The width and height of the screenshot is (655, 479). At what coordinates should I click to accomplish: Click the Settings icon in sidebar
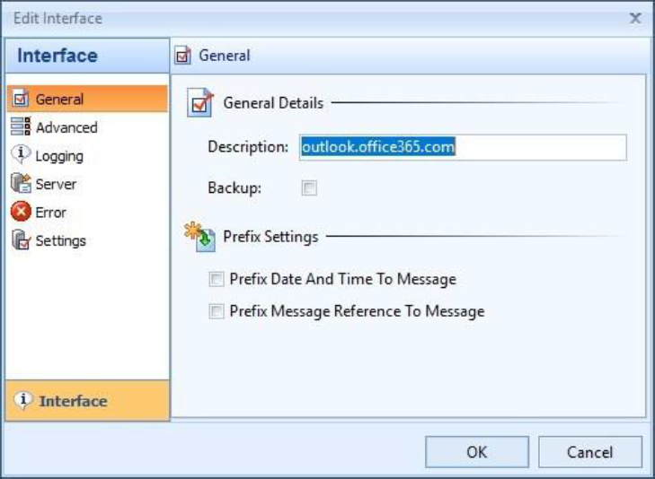[x=22, y=240]
